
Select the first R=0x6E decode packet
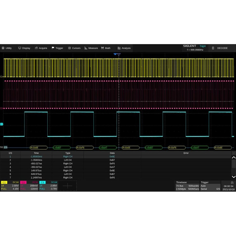click(x=39, y=148)
